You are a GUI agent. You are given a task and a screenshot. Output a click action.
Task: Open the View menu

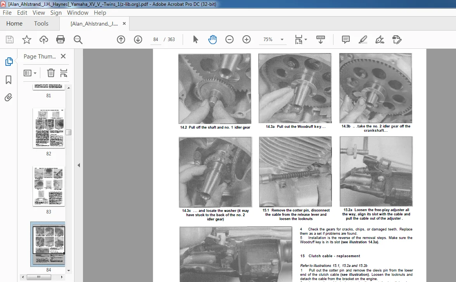pyautogui.click(x=39, y=13)
